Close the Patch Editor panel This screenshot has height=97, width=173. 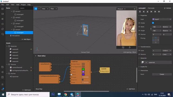(x=36, y=56)
